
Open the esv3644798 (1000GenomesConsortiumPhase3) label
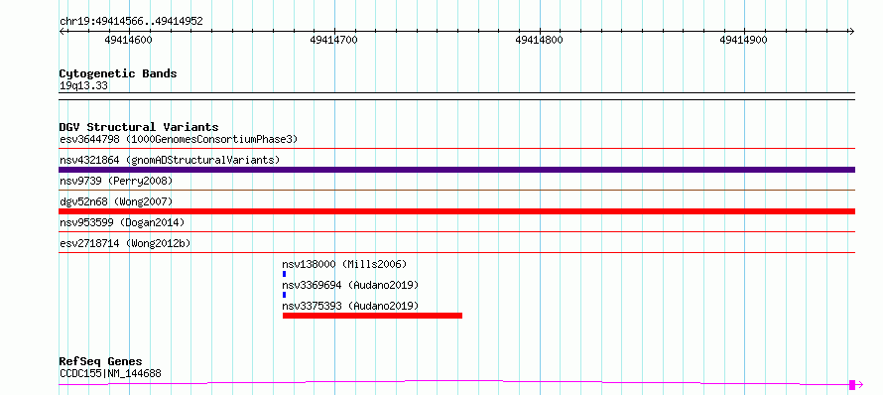point(179,139)
